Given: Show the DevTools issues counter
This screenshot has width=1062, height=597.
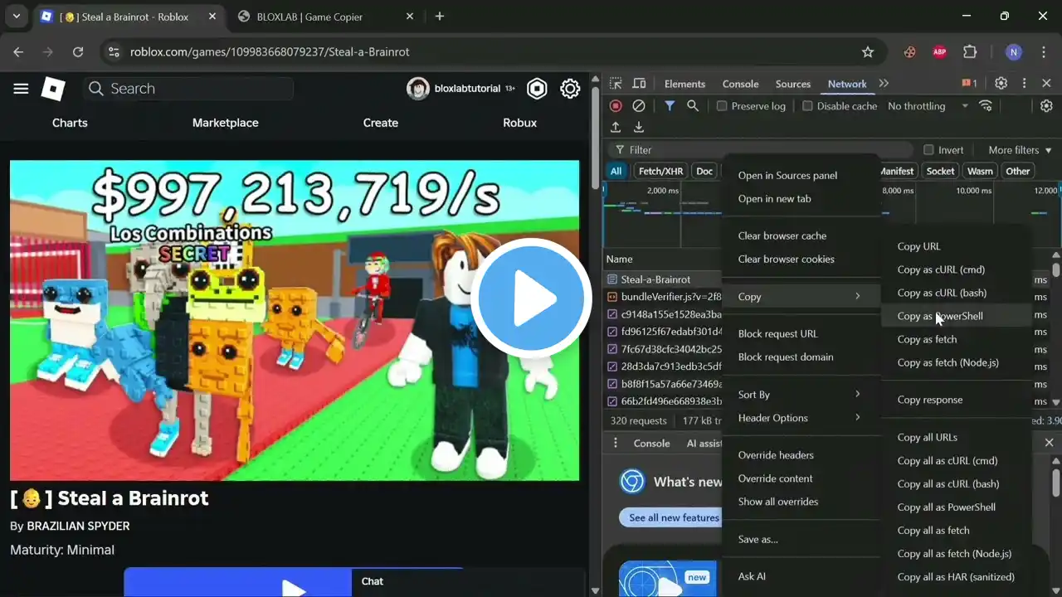Looking at the screenshot, I should pyautogui.click(x=969, y=84).
